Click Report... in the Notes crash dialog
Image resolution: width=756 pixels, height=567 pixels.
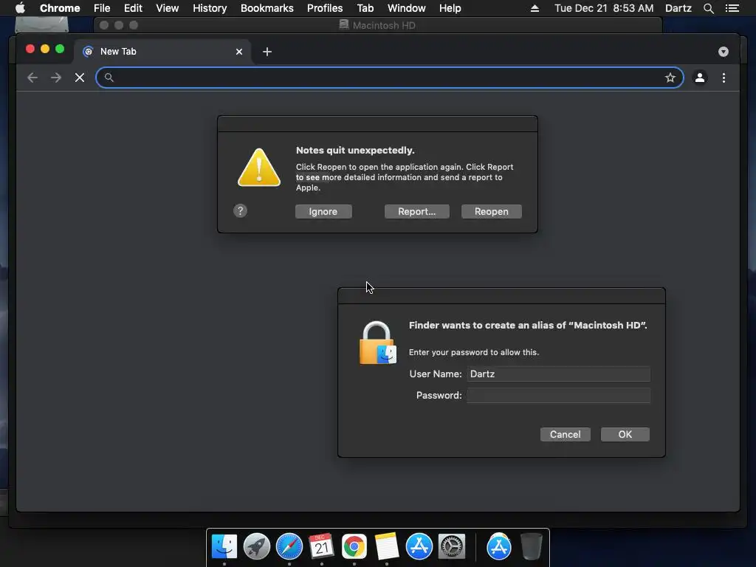[x=416, y=212]
